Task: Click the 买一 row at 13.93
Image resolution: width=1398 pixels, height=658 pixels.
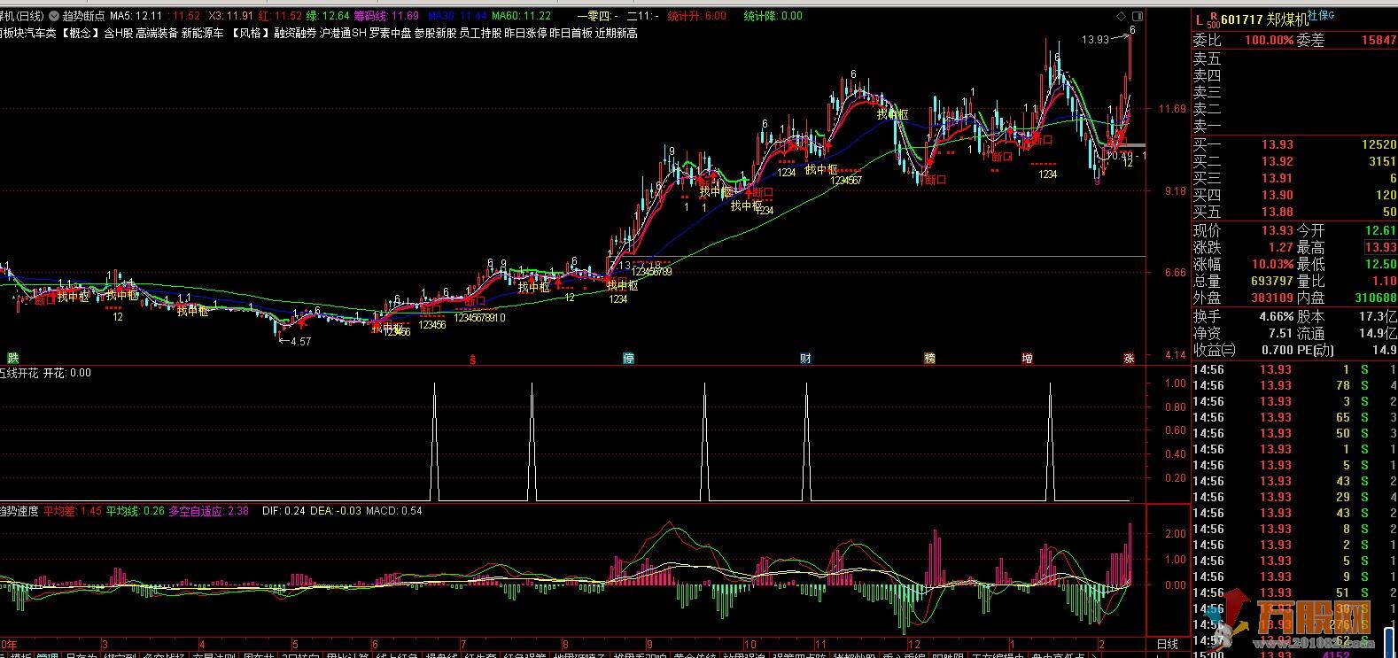Action: point(1294,144)
